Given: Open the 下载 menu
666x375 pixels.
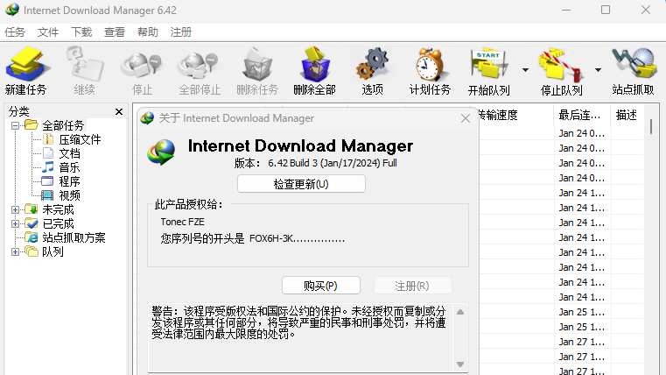Looking at the screenshot, I should click(x=81, y=32).
